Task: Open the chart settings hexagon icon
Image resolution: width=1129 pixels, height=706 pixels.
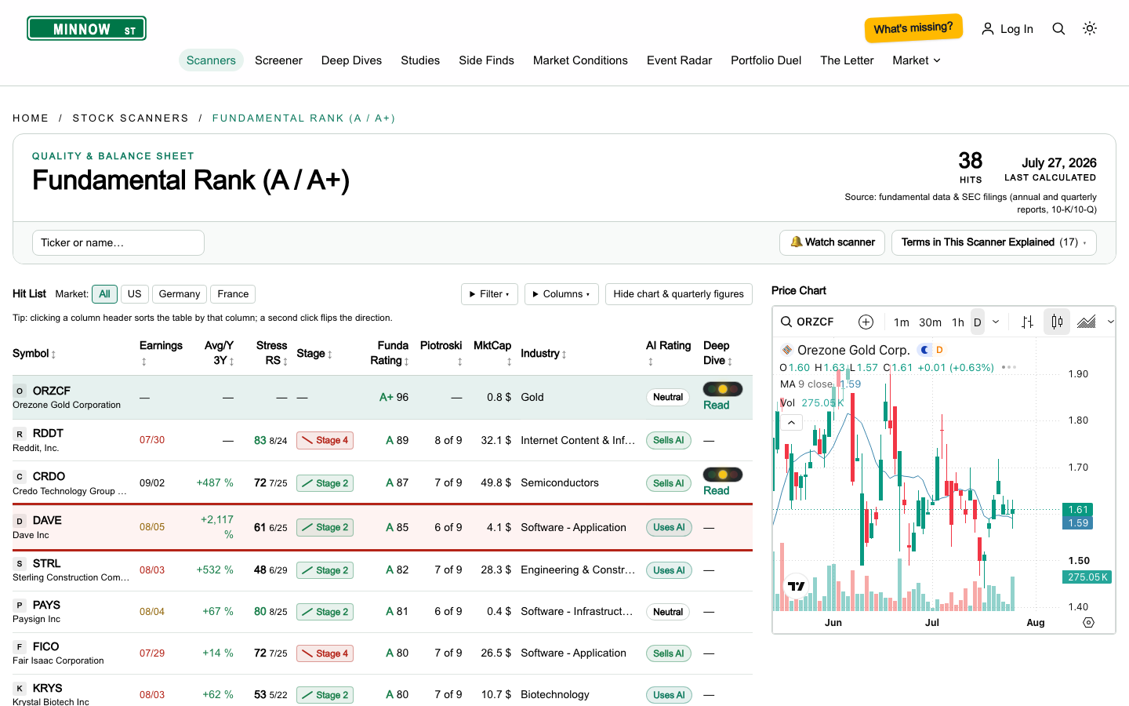Action: [x=1089, y=622]
